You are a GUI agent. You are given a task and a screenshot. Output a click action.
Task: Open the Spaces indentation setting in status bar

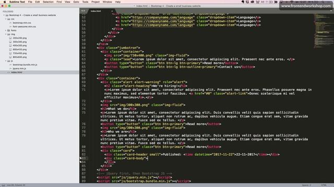tap(306, 185)
